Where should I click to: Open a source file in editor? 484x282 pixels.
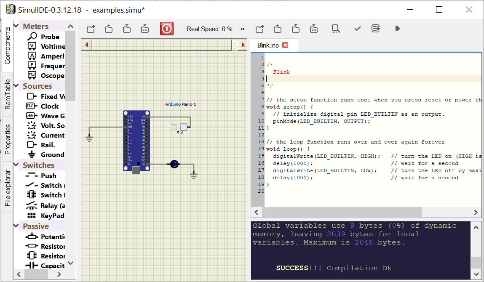(278, 29)
